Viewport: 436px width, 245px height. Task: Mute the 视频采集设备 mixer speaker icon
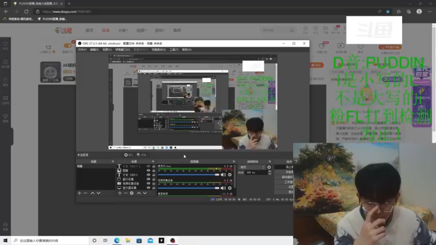pyautogui.click(x=223, y=188)
